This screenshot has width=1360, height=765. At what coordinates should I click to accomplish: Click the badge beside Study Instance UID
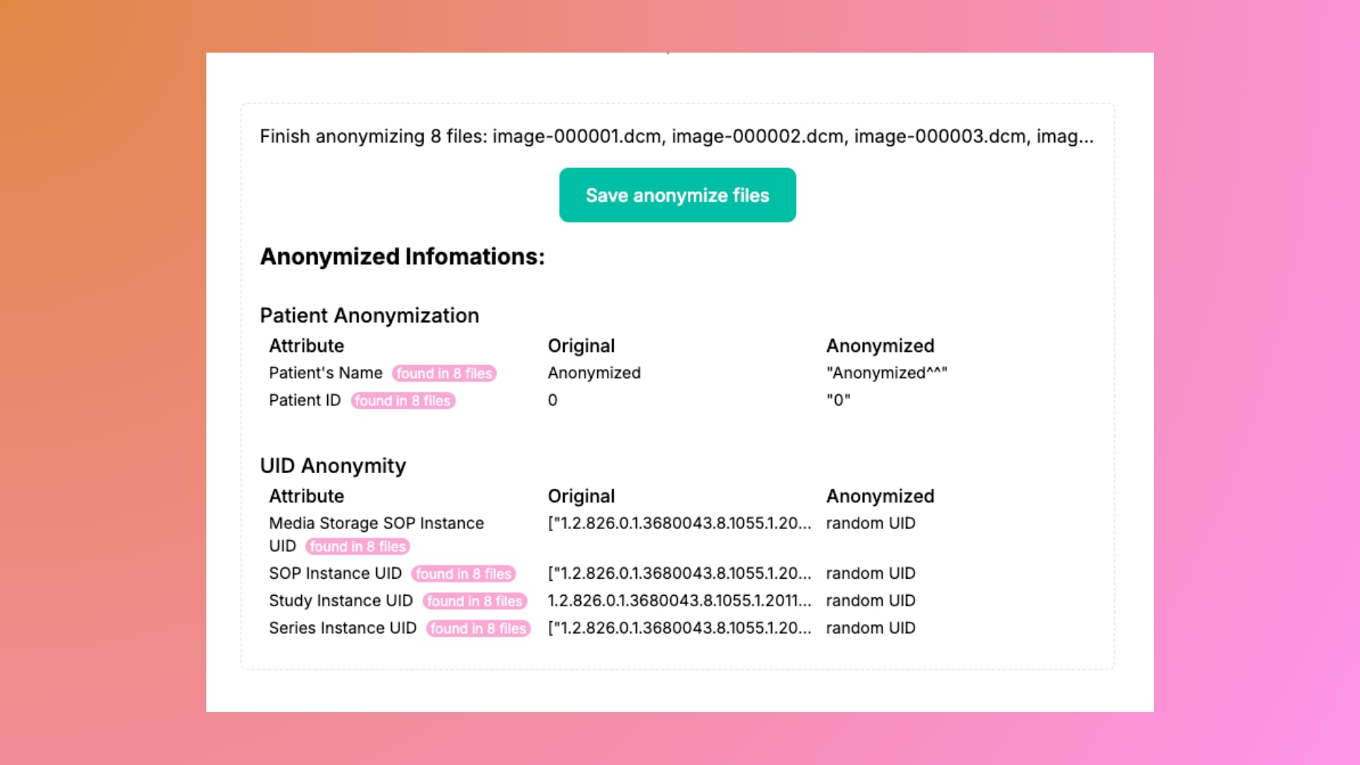(x=475, y=601)
